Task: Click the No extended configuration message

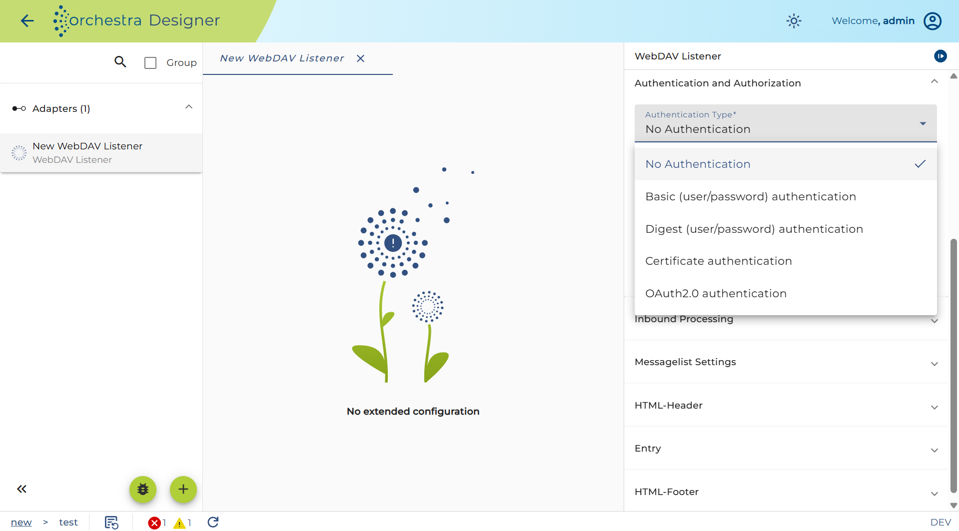Action: (413, 411)
